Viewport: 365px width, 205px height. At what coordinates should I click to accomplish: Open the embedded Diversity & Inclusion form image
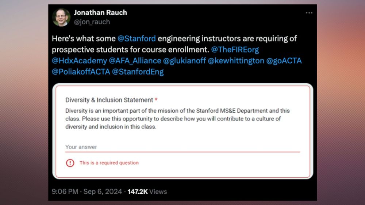tap(183, 131)
